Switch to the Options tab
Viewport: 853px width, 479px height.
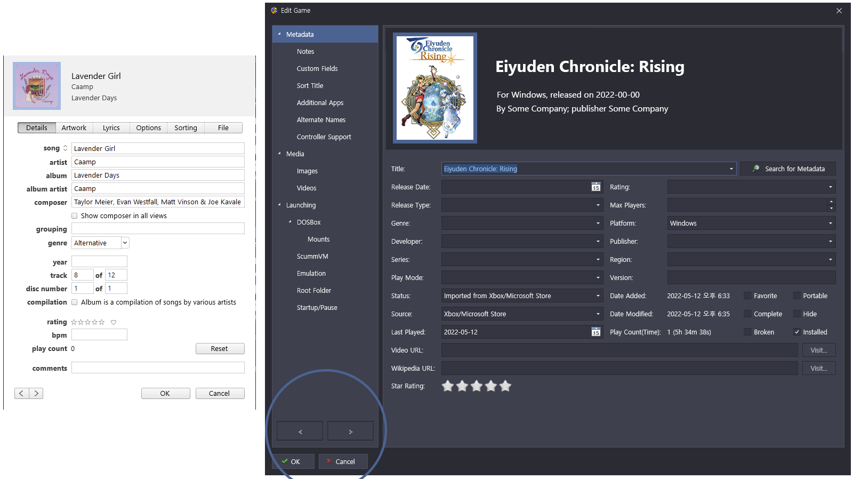coord(149,128)
